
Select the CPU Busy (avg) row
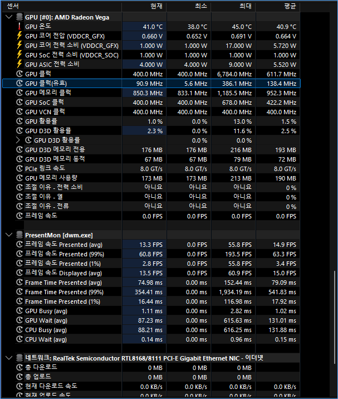click(151, 330)
